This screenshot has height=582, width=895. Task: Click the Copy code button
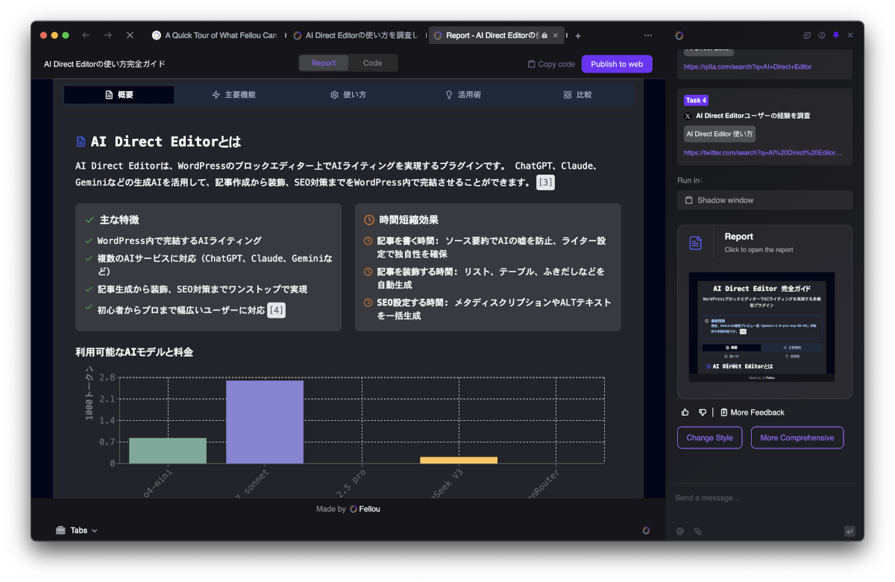[551, 64]
